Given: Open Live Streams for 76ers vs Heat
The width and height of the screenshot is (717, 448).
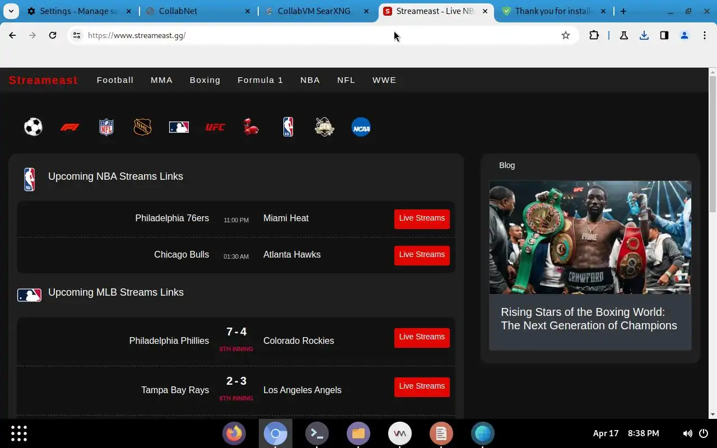Looking at the screenshot, I should coord(422,218).
